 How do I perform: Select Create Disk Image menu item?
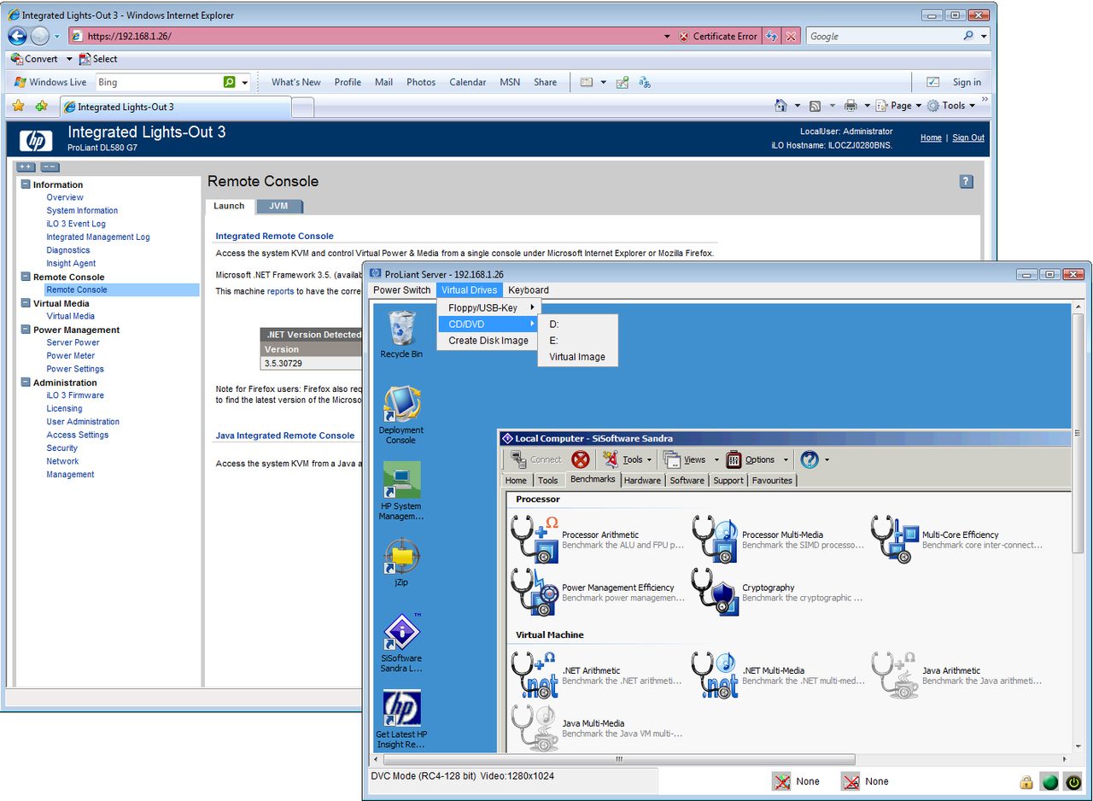tap(488, 340)
